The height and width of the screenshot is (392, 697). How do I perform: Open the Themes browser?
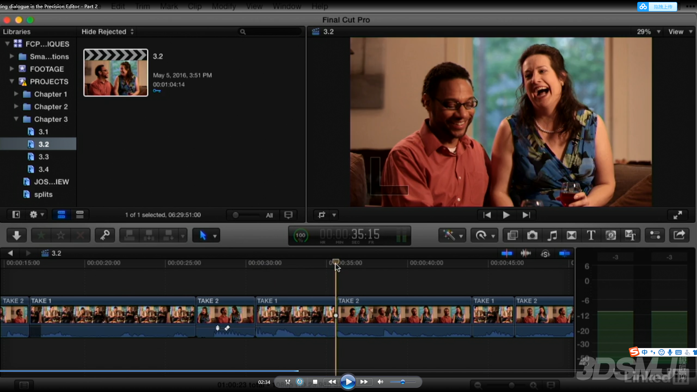pos(630,235)
